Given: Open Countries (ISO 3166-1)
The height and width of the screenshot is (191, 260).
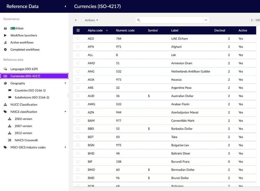Looking at the screenshot, I should [30, 90].
